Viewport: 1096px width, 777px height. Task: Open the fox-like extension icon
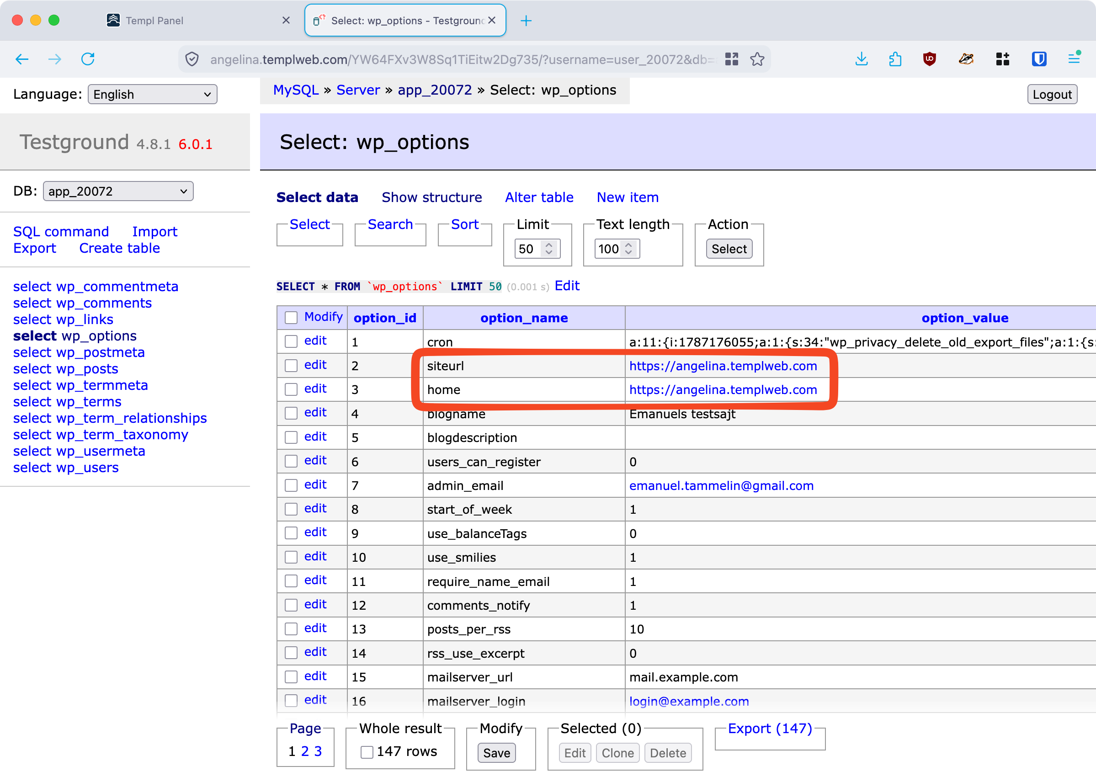966,59
